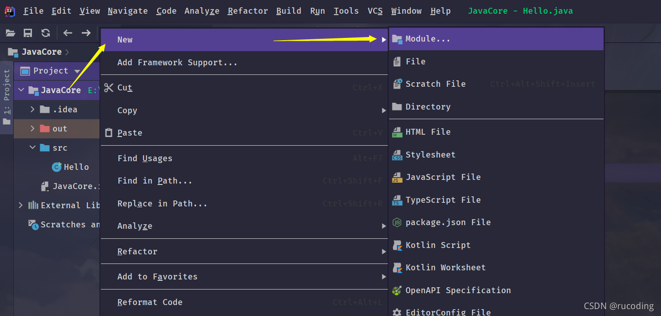This screenshot has height=316, width=661.
Task: Click the Synchronize refresh toolbar icon
Action: 46,33
